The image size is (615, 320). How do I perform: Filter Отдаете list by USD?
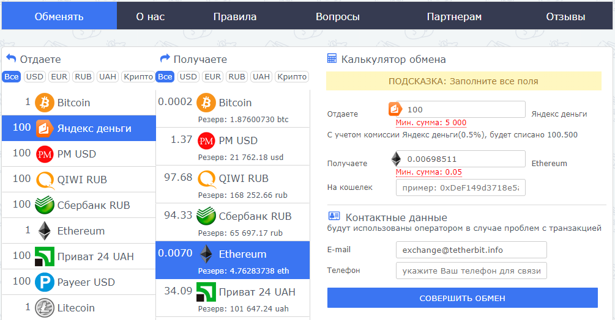click(x=34, y=77)
